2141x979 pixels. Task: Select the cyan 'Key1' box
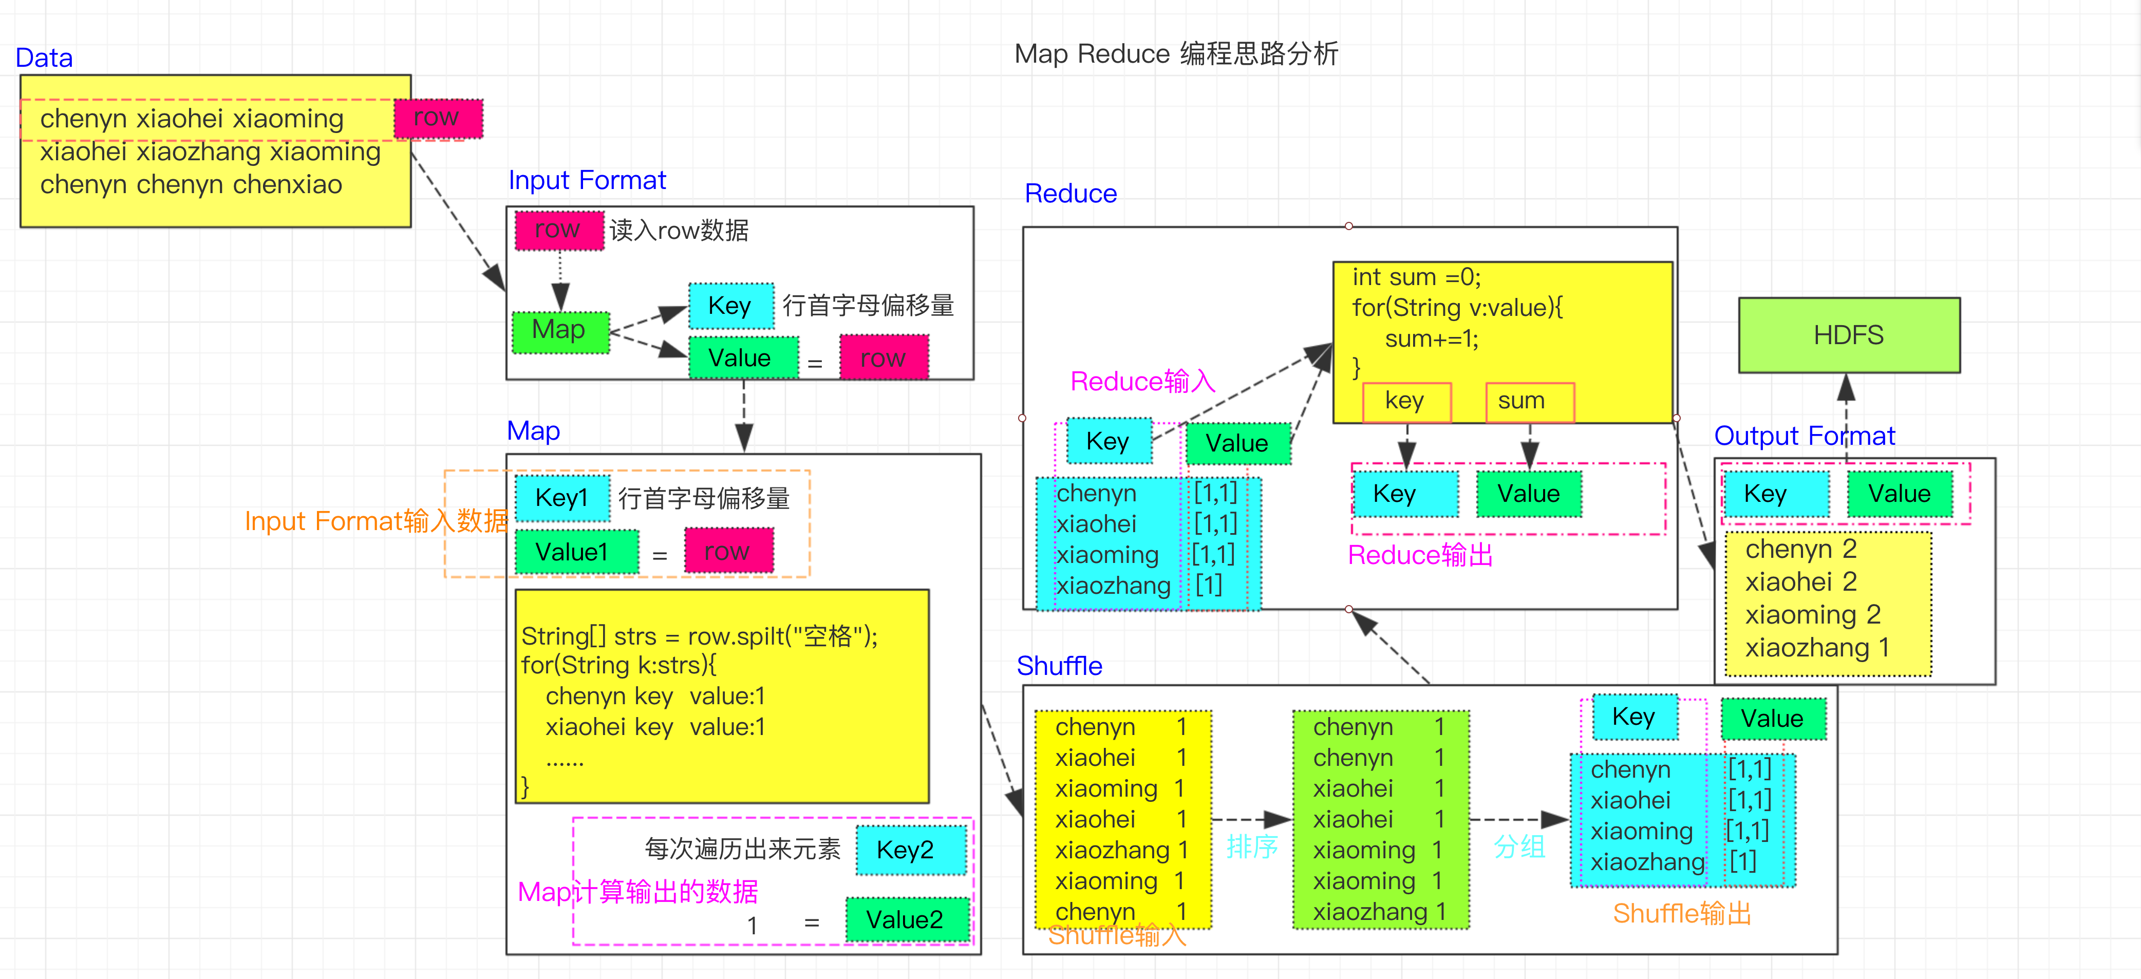coord(562,498)
